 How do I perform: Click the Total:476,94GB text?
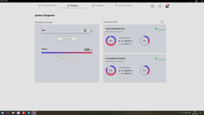[124, 38]
